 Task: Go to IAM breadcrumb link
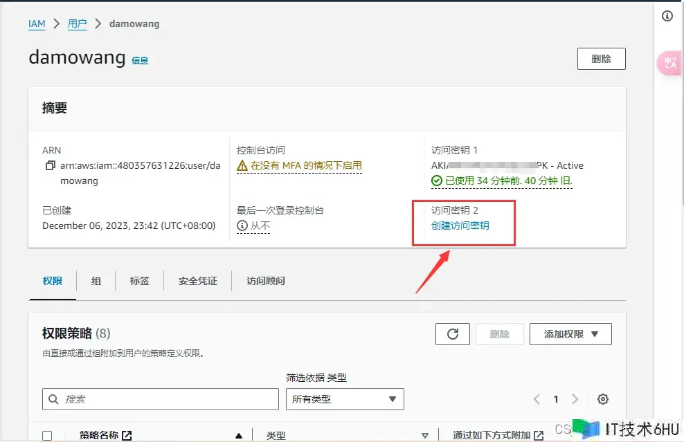[x=37, y=24]
